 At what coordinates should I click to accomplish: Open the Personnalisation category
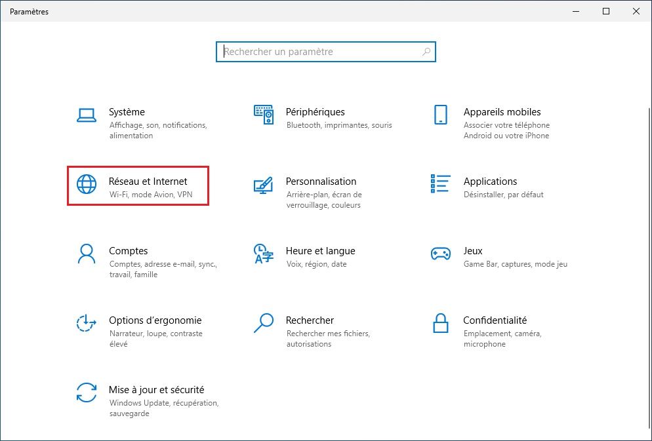click(322, 181)
